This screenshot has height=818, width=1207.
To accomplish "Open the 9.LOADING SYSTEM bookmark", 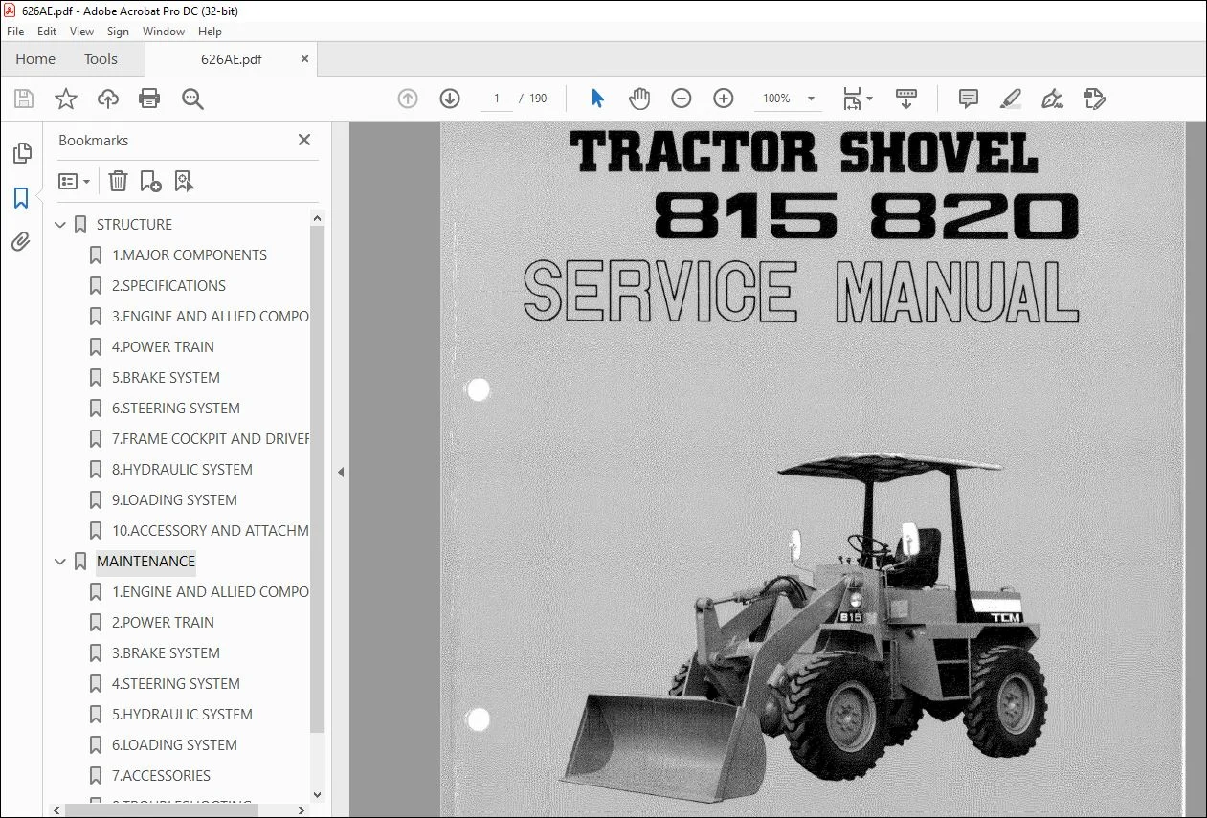I will (174, 500).
